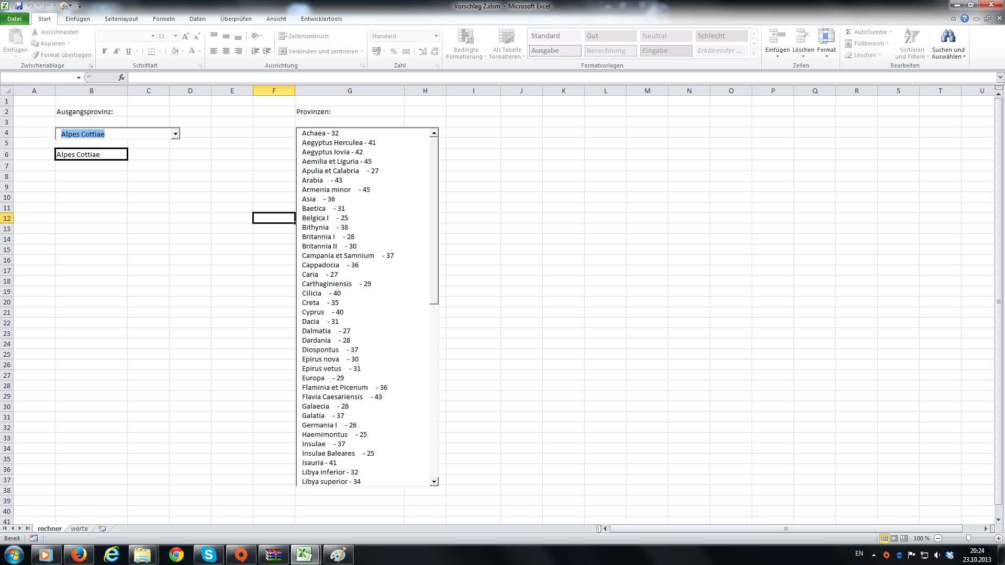Click the percent style icon
The width and height of the screenshot is (1005, 565).
[x=394, y=51]
